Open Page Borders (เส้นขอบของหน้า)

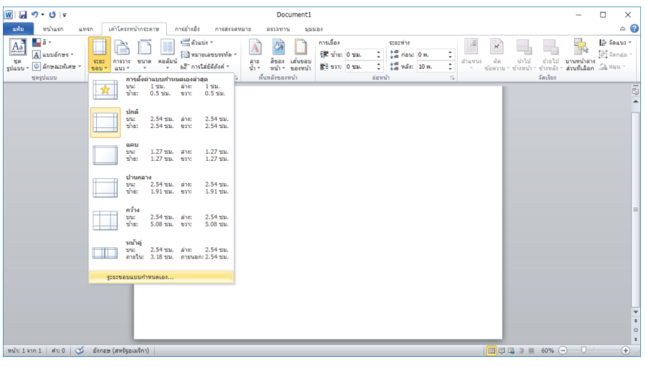point(300,54)
